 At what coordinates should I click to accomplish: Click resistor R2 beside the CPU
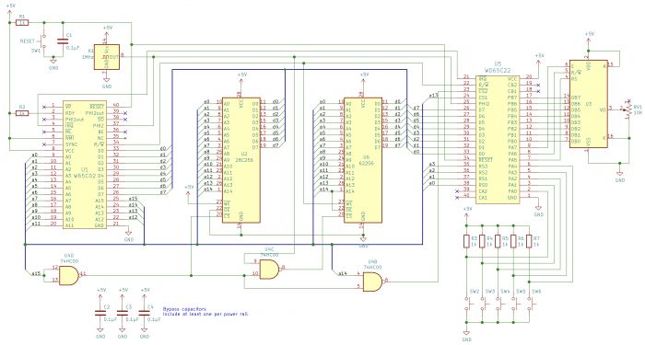(23, 113)
